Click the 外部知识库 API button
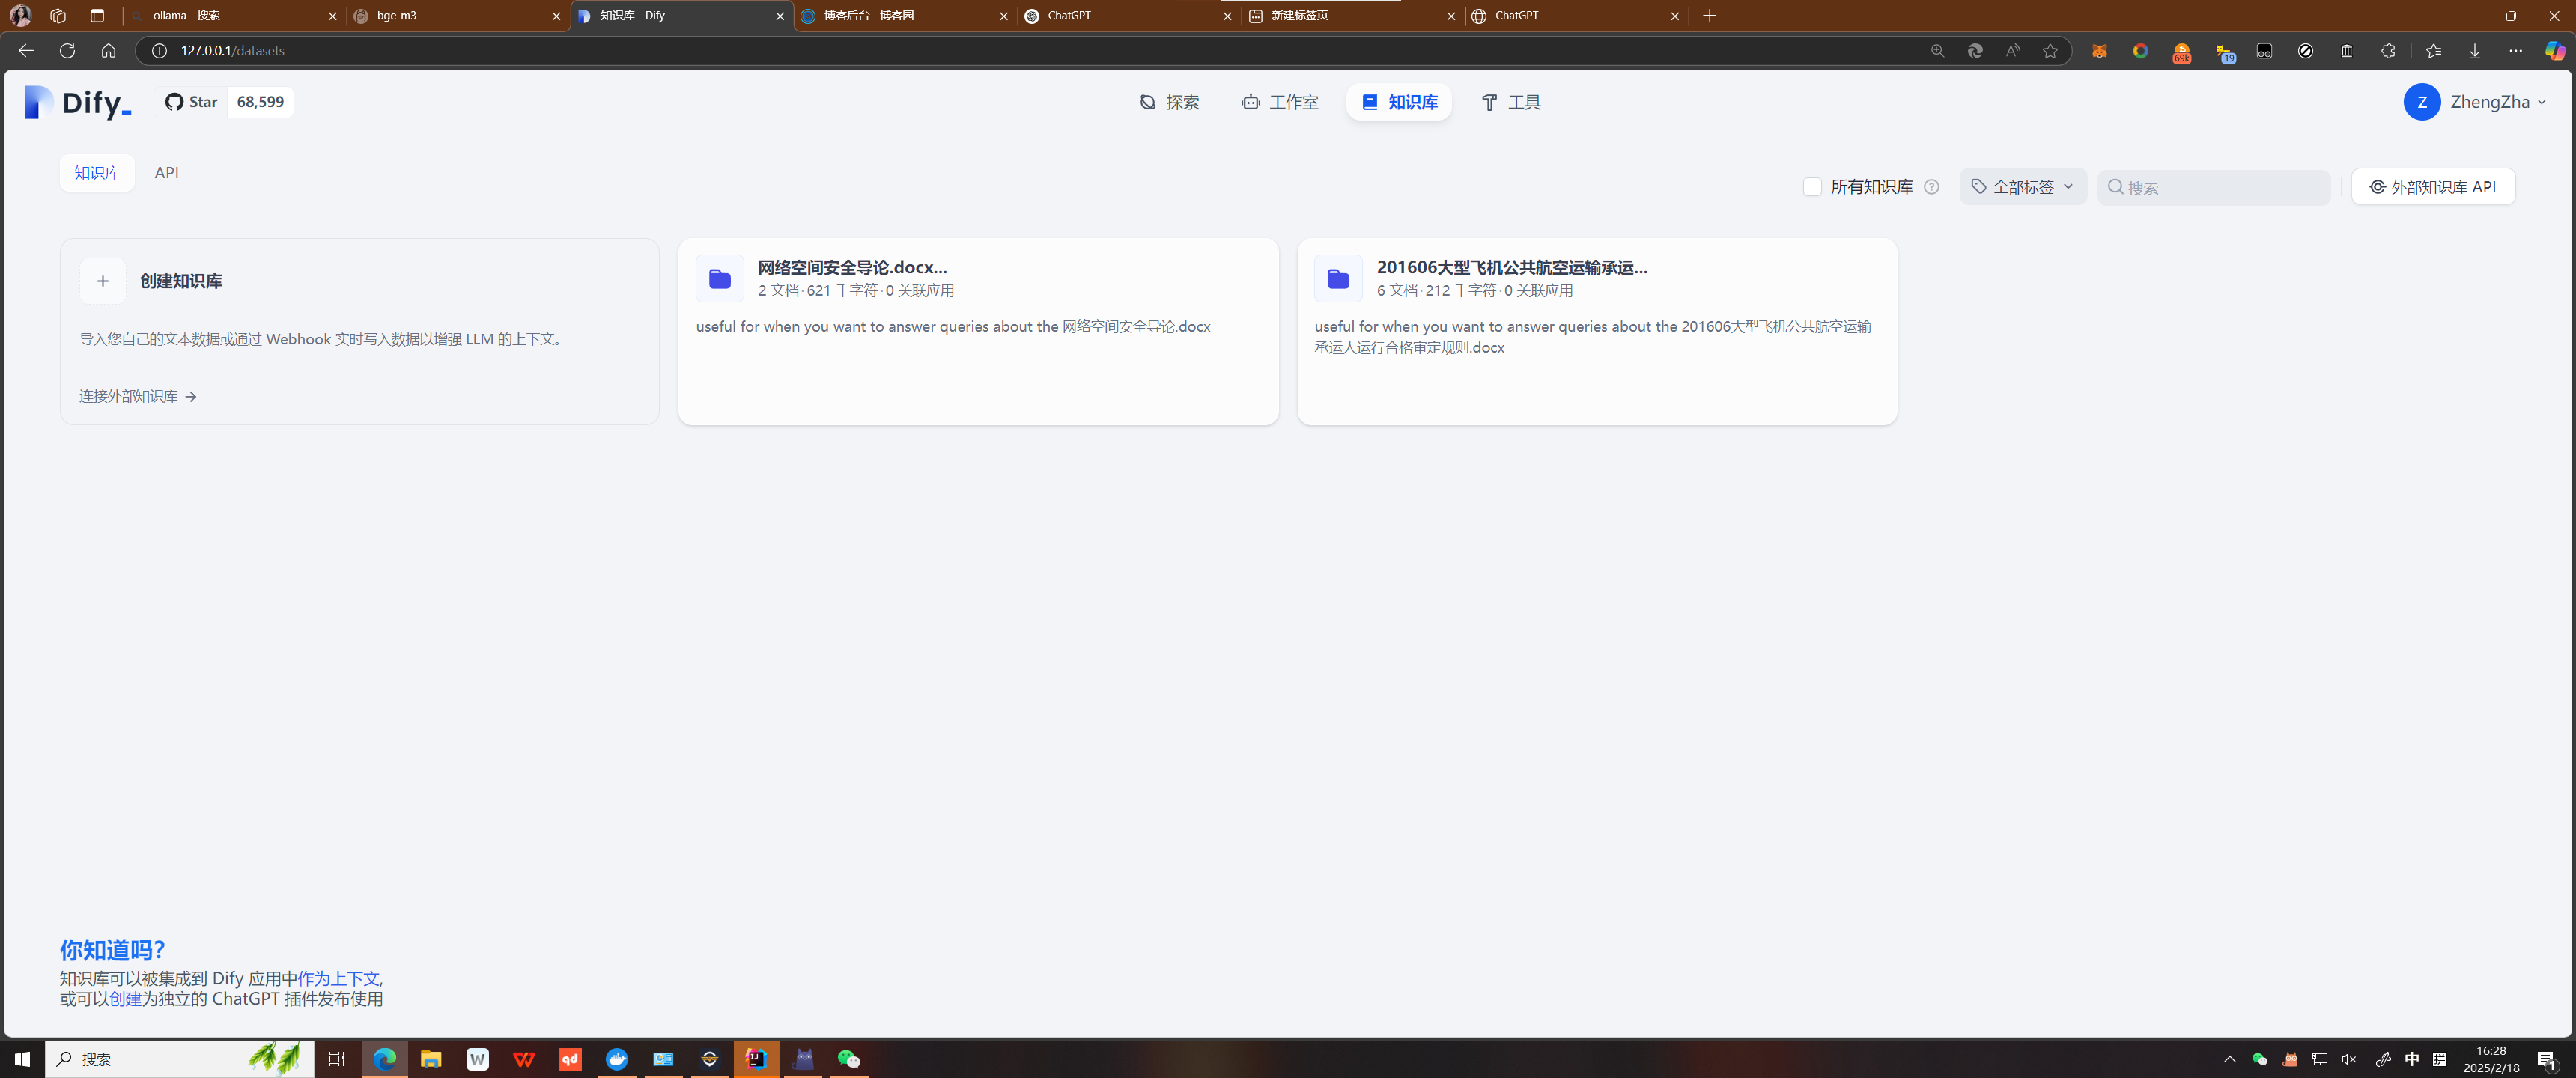The width and height of the screenshot is (2576, 1078). pyautogui.click(x=2432, y=187)
